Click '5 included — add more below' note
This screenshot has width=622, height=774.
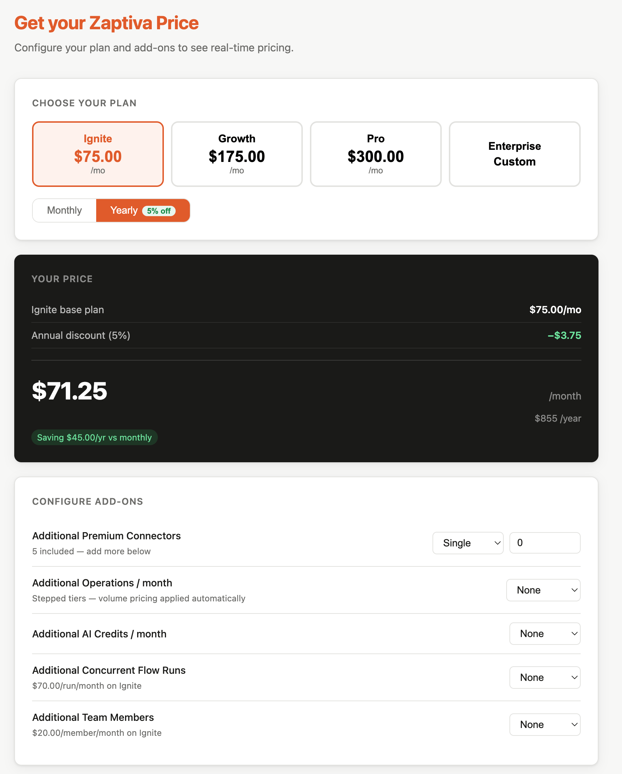[x=92, y=551]
